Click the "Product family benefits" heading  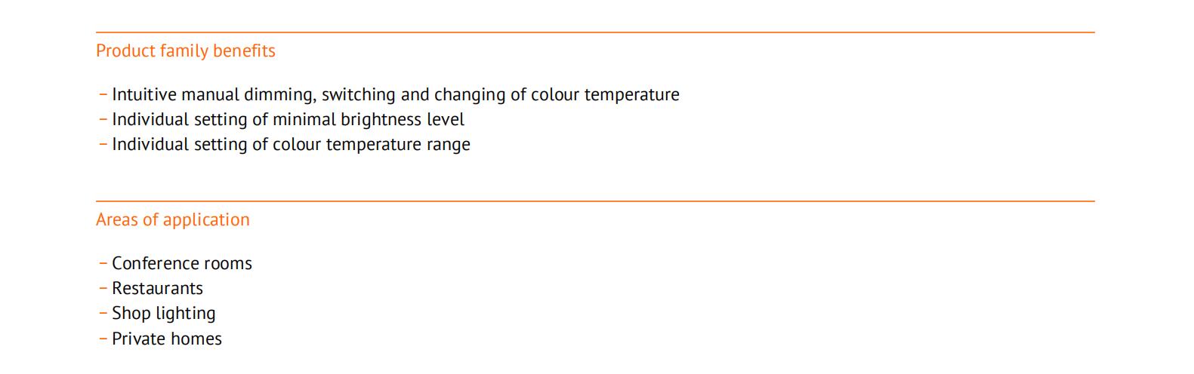pos(185,51)
